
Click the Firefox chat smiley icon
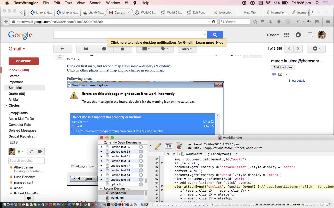[x=317, y=22]
